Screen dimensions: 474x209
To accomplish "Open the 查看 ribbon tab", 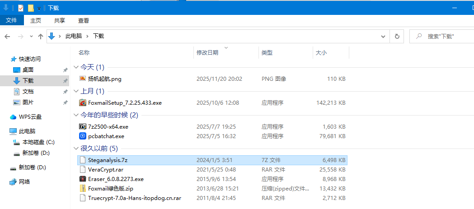I will pyautogui.click(x=84, y=20).
